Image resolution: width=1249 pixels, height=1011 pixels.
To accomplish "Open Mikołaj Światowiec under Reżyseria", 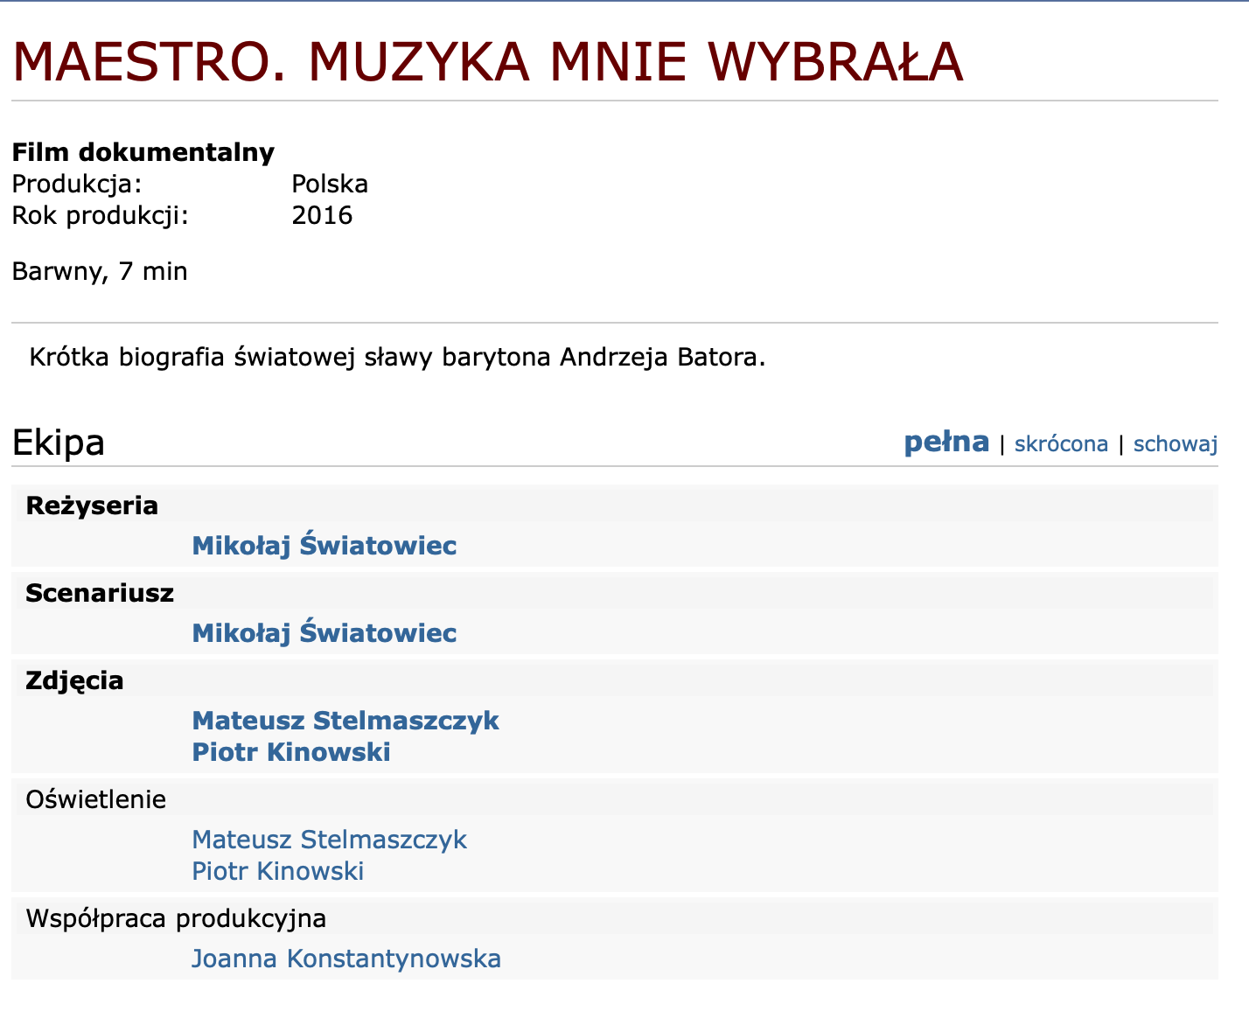I will click(324, 546).
